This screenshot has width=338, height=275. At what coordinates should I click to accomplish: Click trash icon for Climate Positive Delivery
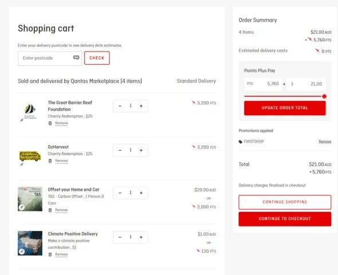[50, 254]
